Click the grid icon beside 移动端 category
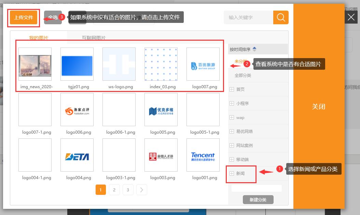The width and height of the screenshot is (360, 215). [232, 159]
